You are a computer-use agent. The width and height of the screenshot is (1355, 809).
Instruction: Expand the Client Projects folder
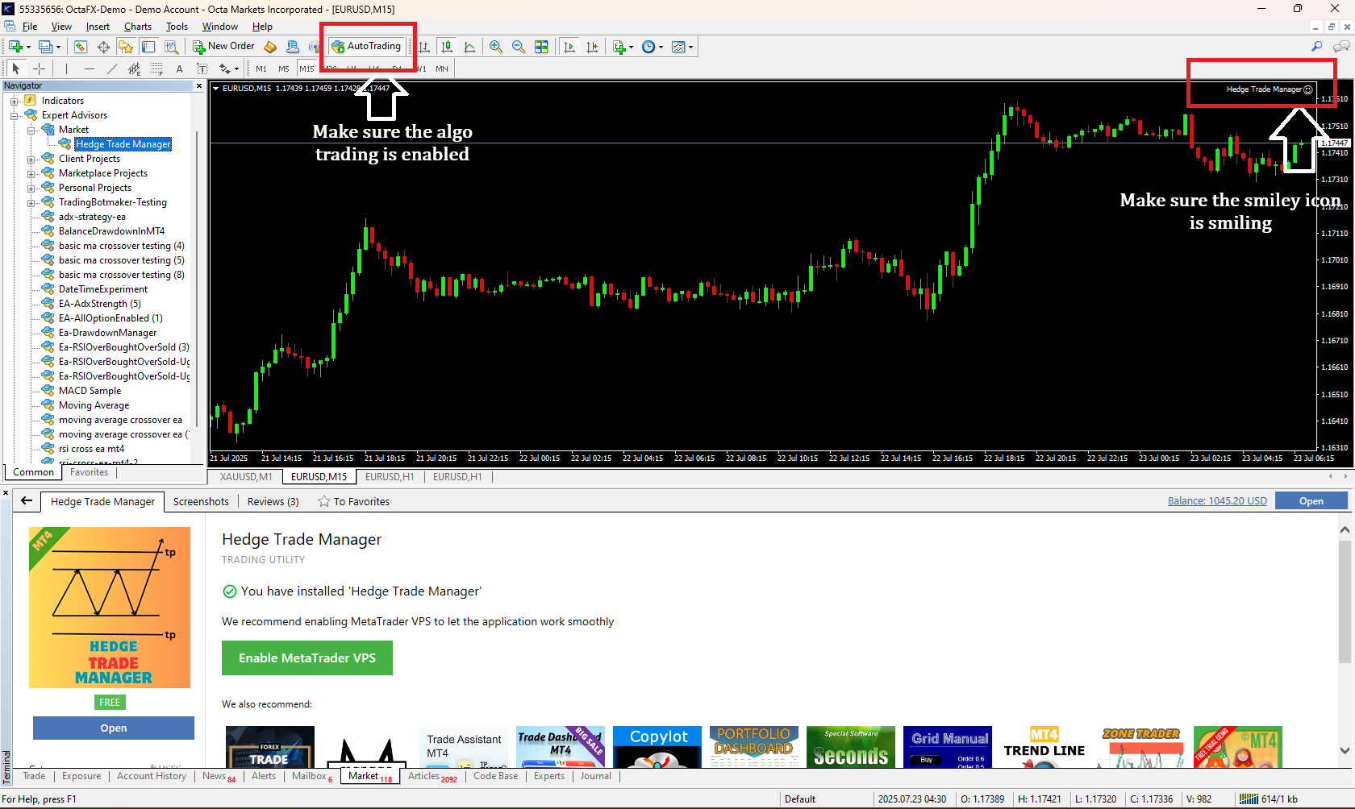tap(31, 159)
